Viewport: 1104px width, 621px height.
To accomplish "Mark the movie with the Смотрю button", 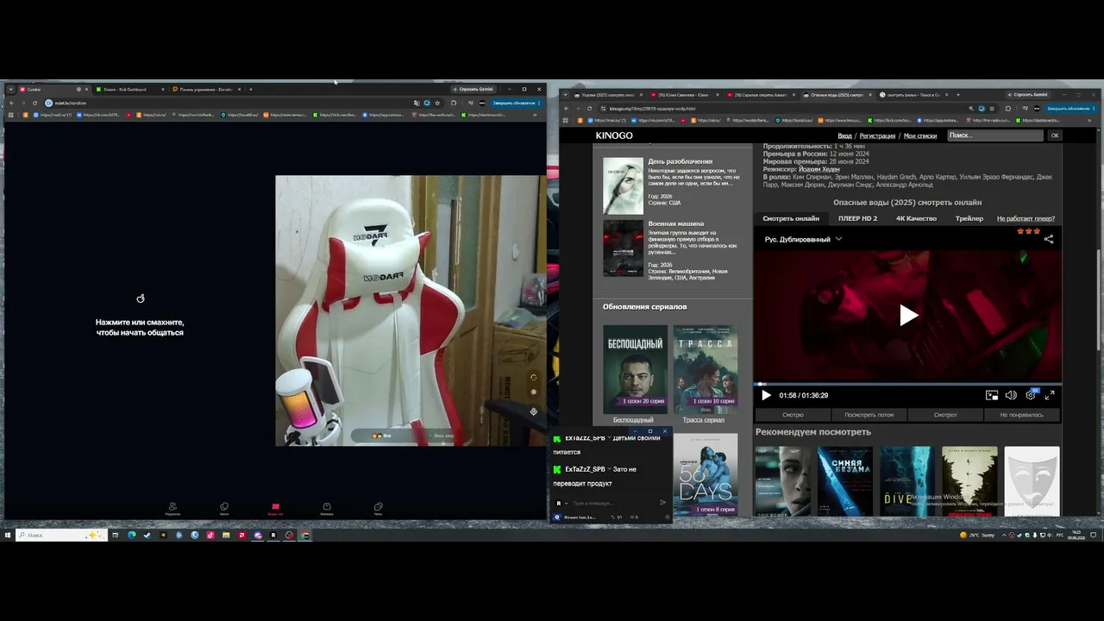I will click(x=793, y=415).
